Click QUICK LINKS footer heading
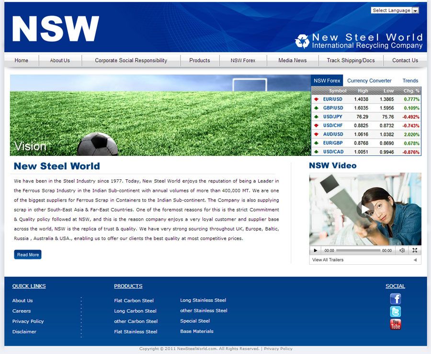 [29, 286]
